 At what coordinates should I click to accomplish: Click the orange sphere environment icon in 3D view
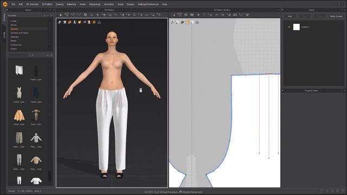[94, 22]
